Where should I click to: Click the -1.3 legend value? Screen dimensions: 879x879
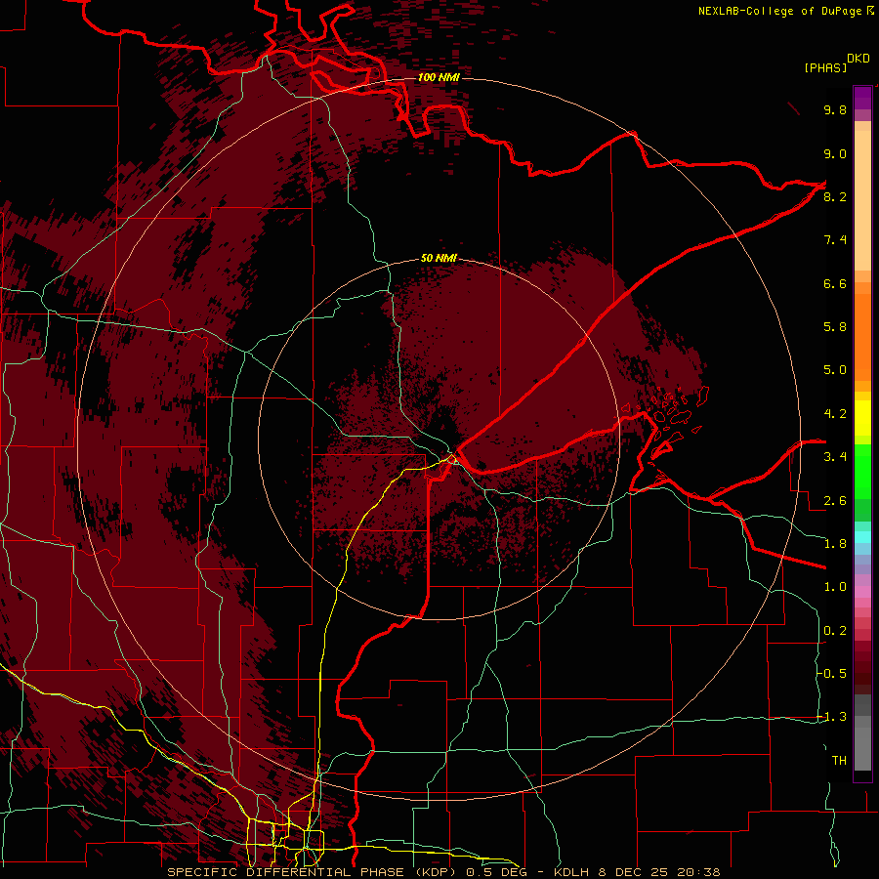(832, 717)
